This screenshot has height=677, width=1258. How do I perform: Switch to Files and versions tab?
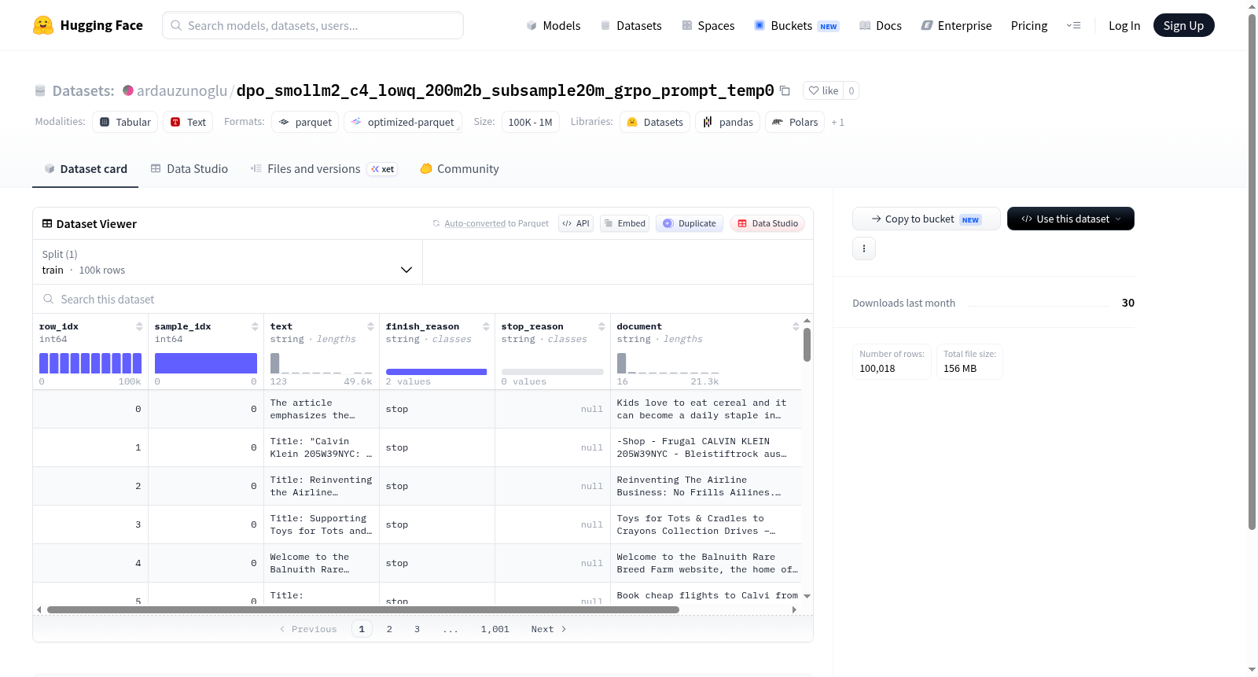click(324, 169)
